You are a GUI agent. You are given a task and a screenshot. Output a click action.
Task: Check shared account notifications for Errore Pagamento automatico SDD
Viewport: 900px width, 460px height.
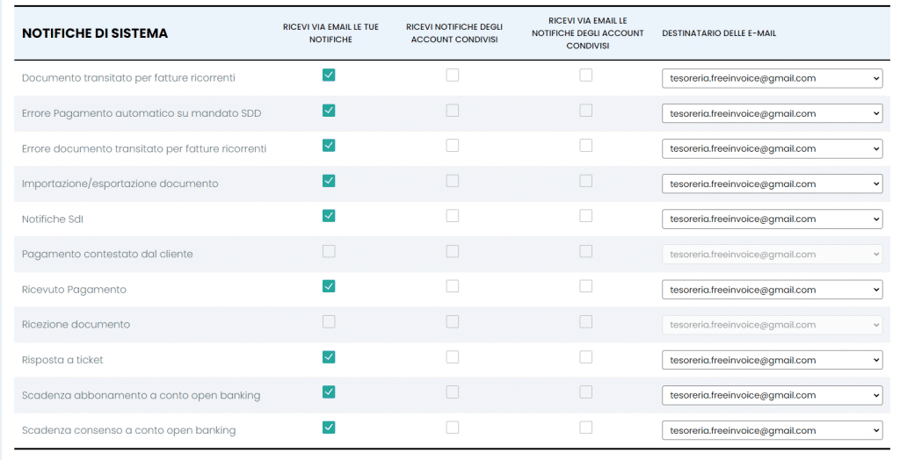pos(453,110)
